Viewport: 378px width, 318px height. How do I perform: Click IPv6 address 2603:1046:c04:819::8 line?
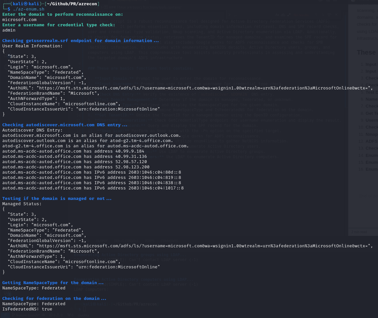(92, 178)
